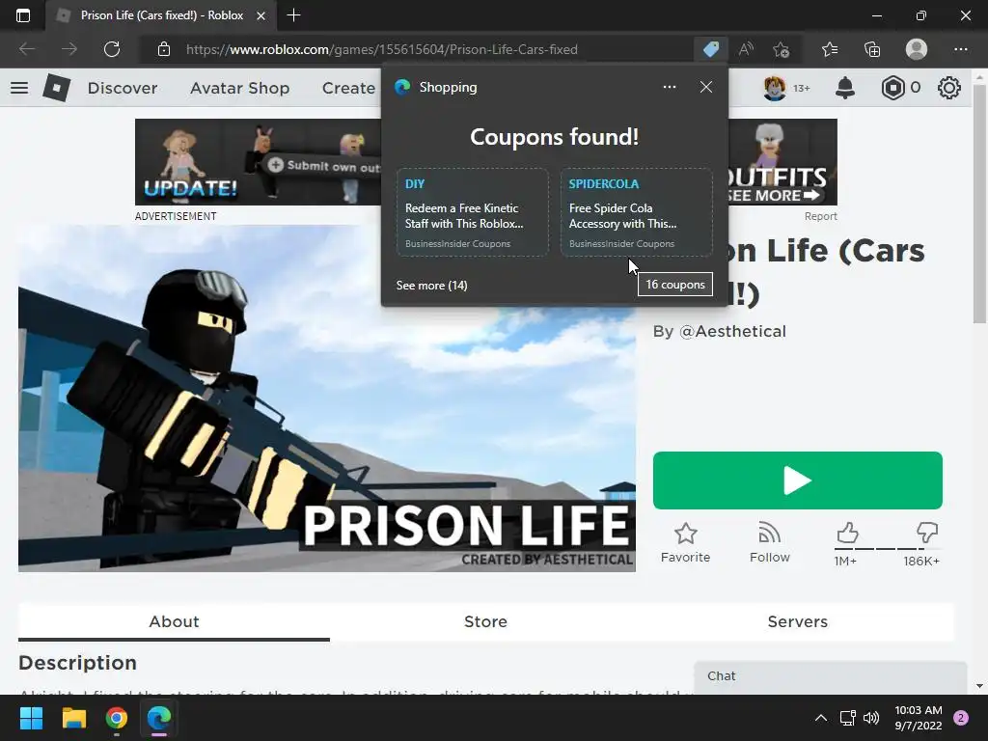Screen dimensions: 988x741
Task: Click the address bar URL
Action: (382, 49)
